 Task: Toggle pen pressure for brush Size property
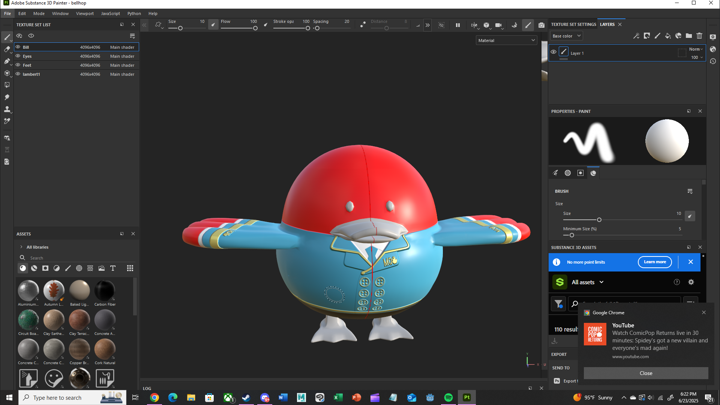pos(690,216)
